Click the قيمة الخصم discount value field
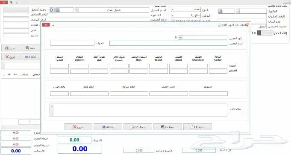291x155 pixels. (x=16, y=138)
